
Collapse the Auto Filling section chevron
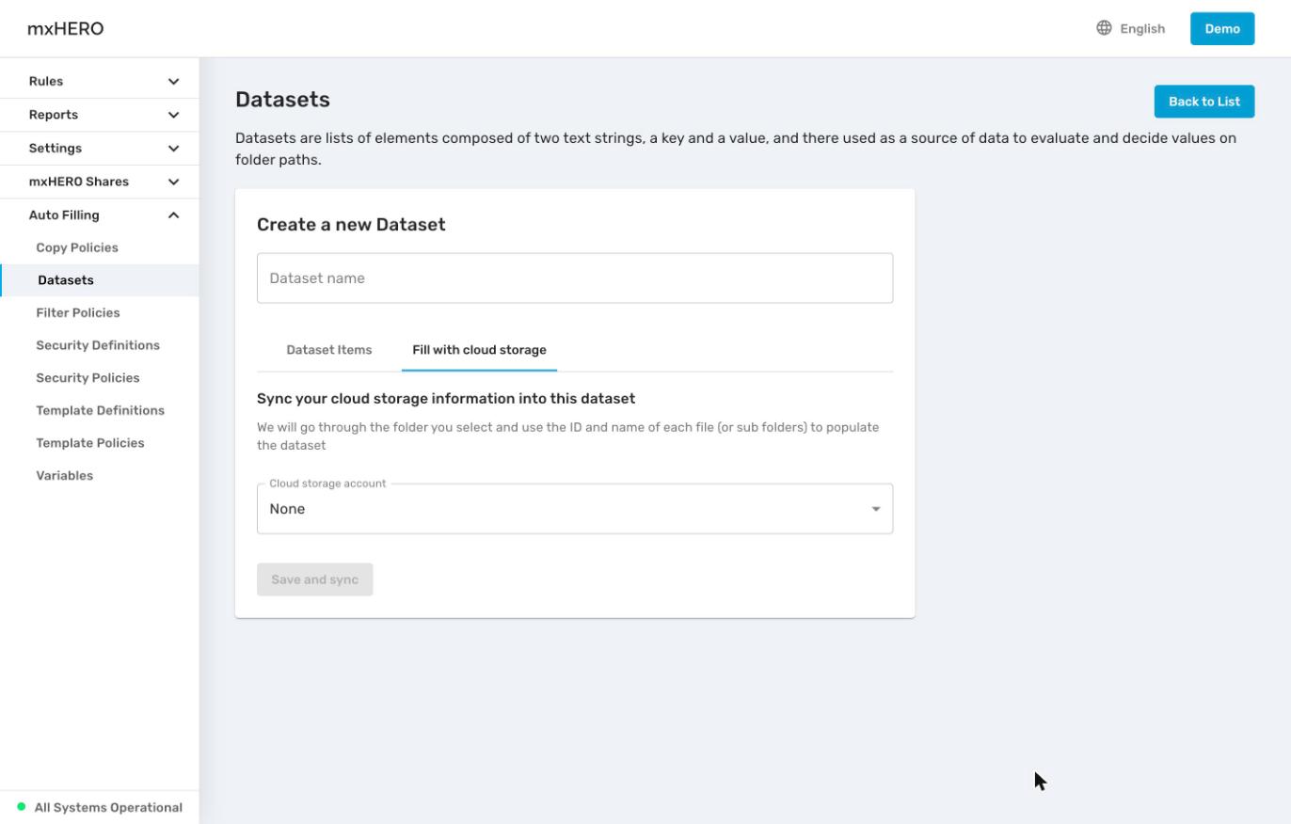pos(173,215)
